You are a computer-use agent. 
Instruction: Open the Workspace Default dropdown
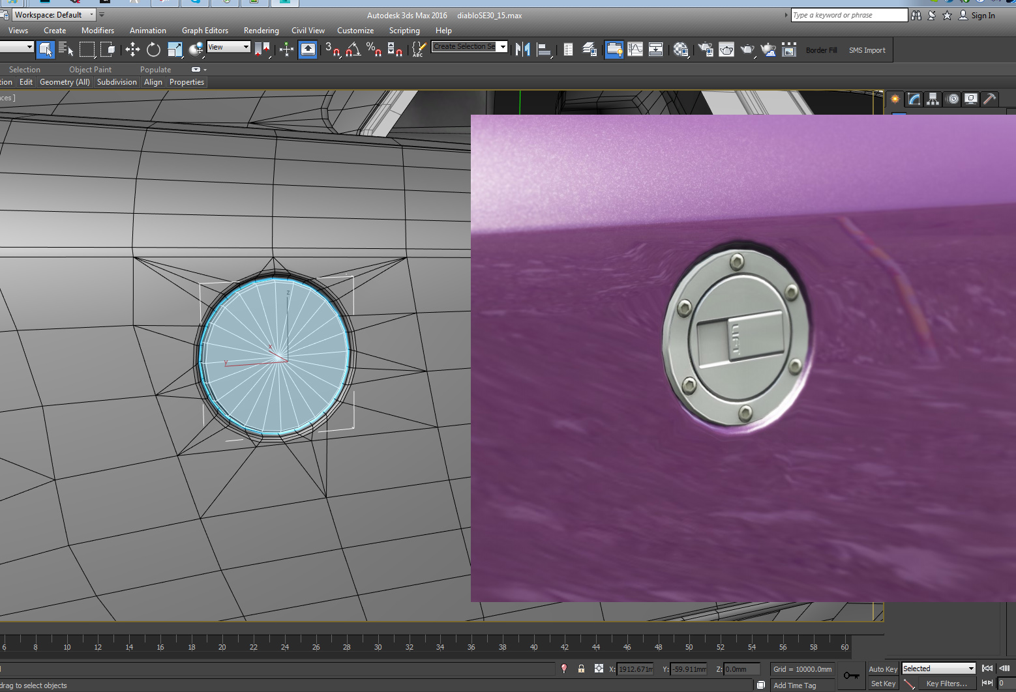[x=54, y=14]
